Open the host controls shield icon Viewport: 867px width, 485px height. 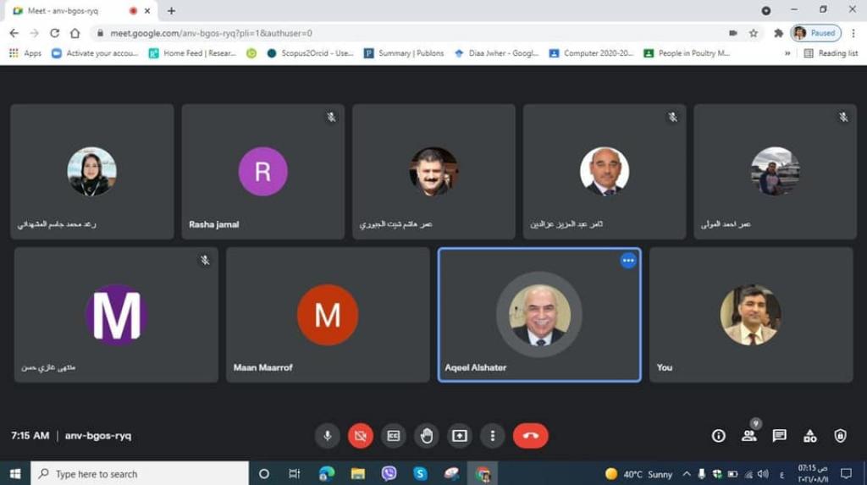tap(840, 436)
